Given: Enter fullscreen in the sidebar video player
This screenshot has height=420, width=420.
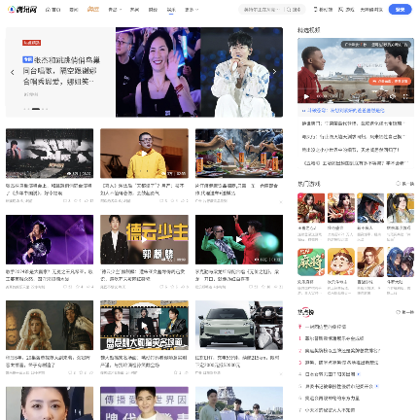Looking at the screenshot, I should coord(405,96).
